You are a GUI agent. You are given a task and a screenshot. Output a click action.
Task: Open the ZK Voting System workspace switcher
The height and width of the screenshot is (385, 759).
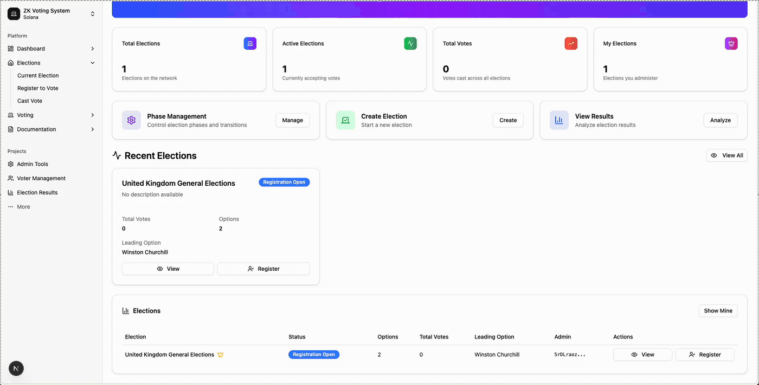coord(51,14)
